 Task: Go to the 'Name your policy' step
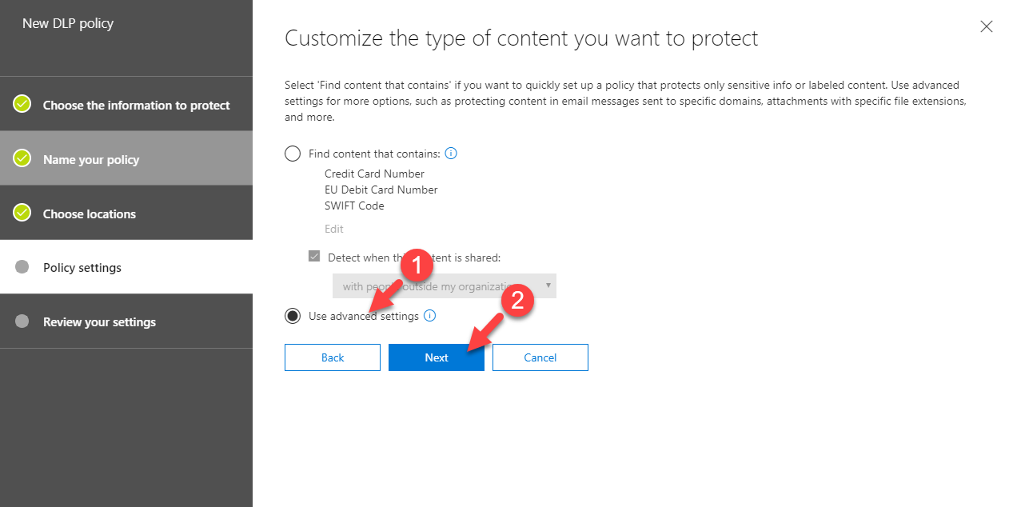[x=126, y=158]
